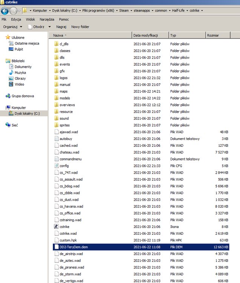Click the Obrazy pictures icon

tap(11, 78)
